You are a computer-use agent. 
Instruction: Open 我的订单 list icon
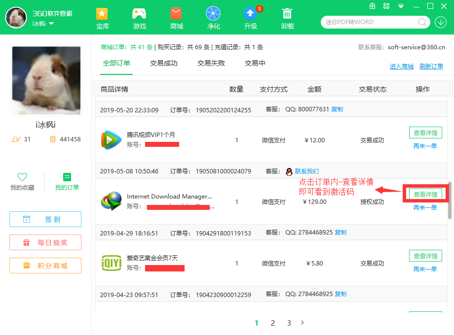coord(67,177)
